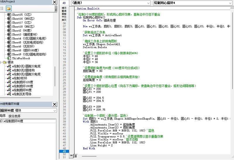The width and height of the screenshot is (234, 160).
Task: Edit the name field m绘制扇环90度 in properties
Action: coord(30,121)
